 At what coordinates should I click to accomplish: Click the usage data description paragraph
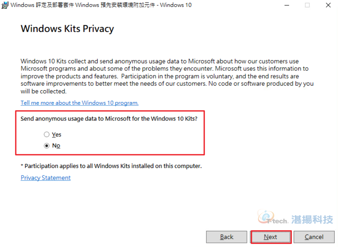tap(167, 76)
